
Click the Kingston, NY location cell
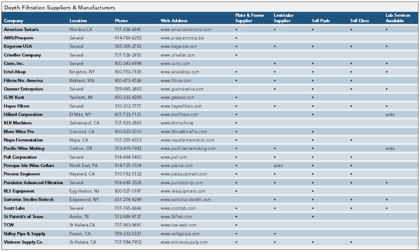point(82,72)
